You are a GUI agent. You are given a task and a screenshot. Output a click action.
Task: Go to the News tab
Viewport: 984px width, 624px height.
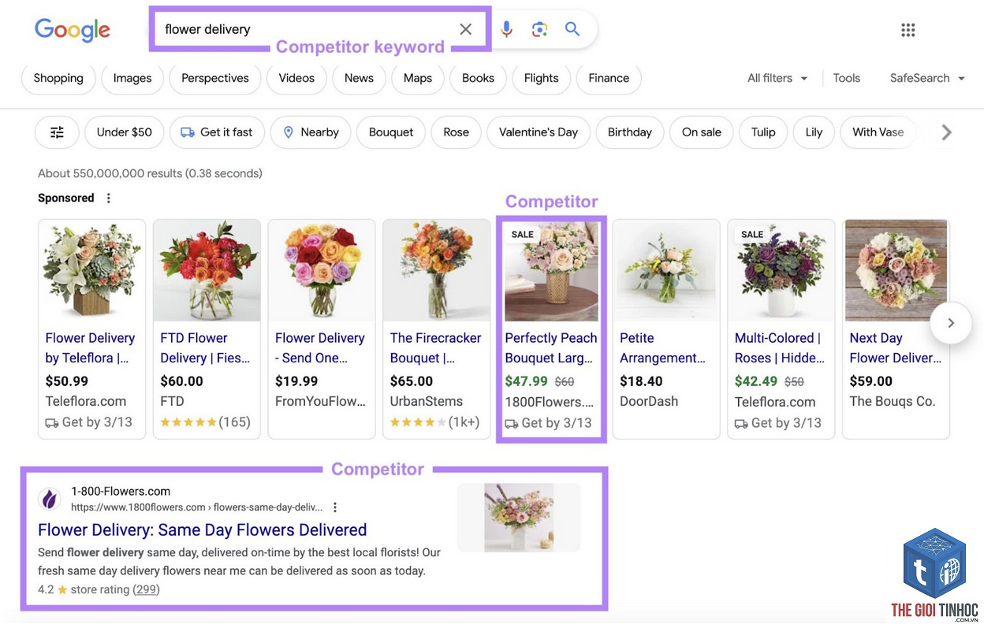click(x=359, y=78)
